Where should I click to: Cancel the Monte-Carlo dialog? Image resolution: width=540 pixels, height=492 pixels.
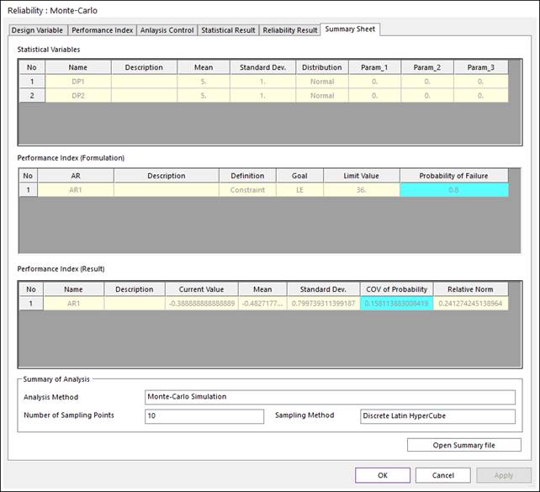pyautogui.click(x=443, y=475)
